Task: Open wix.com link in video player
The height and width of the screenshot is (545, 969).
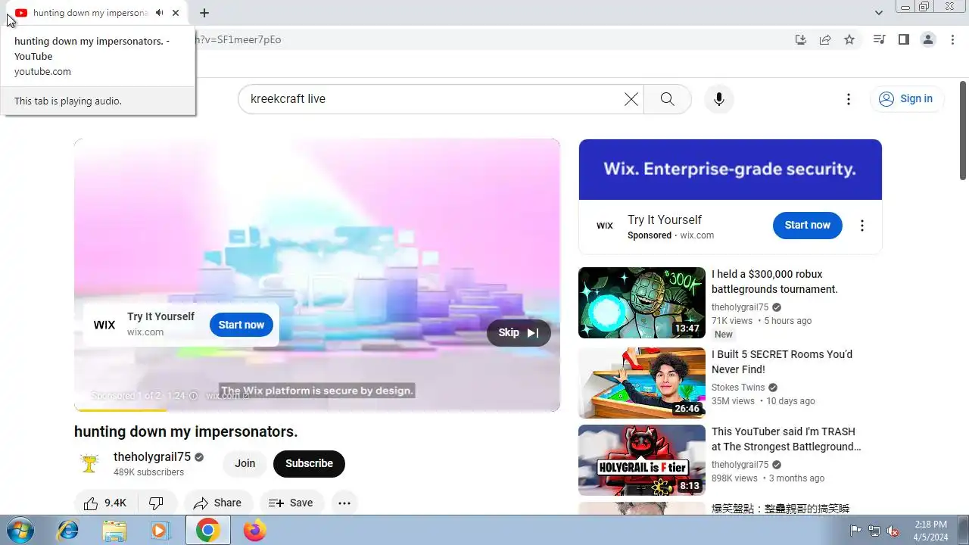Action: pyautogui.click(x=227, y=396)
